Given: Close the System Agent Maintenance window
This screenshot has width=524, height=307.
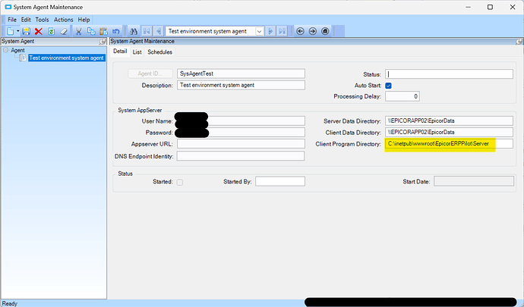Looking at the screenshot, I should 513,7.
